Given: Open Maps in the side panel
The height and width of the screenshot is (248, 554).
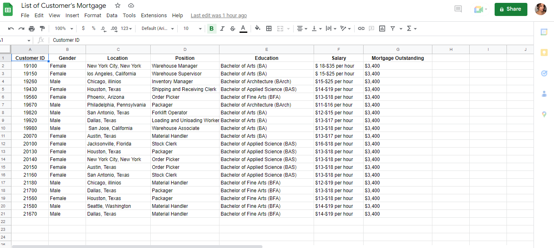Looking at the screenshot, I should click(x=544, y=114).
